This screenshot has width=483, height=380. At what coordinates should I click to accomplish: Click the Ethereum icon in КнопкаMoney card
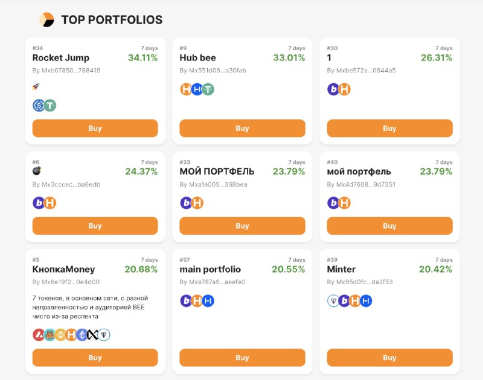(82, 335)
